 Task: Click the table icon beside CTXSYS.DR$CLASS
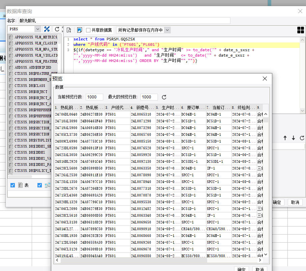[x=11, y=86]
